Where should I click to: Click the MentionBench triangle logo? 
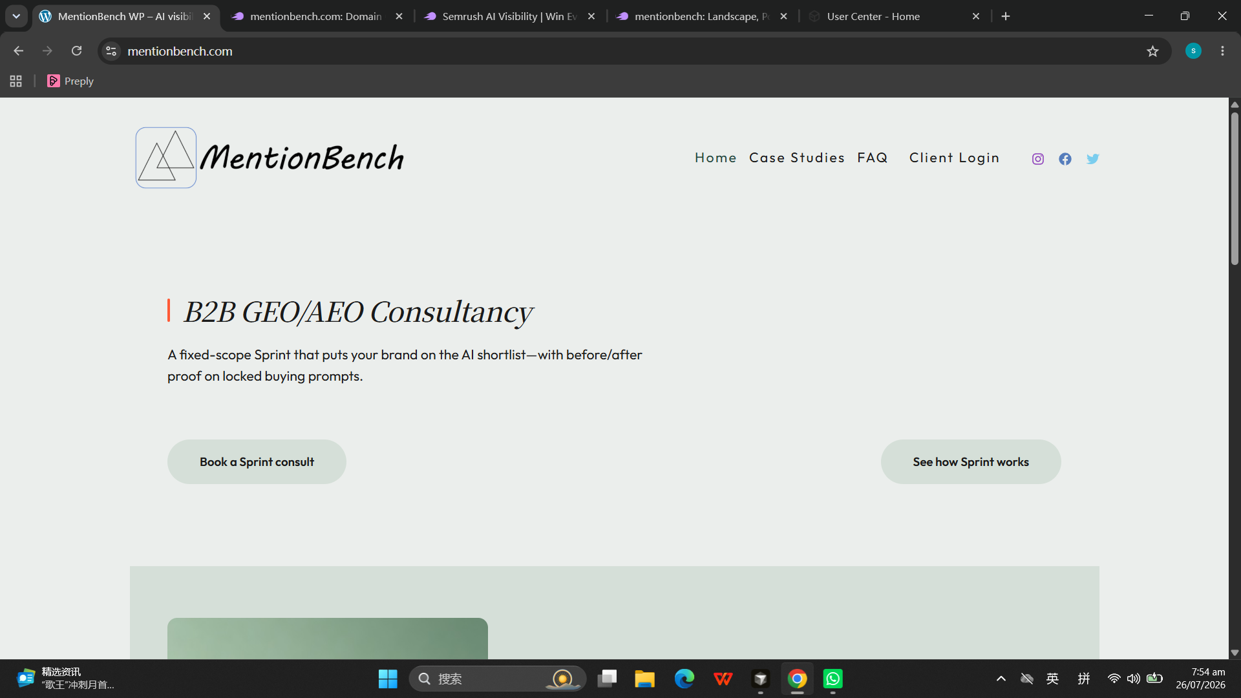tap(166, 158)
